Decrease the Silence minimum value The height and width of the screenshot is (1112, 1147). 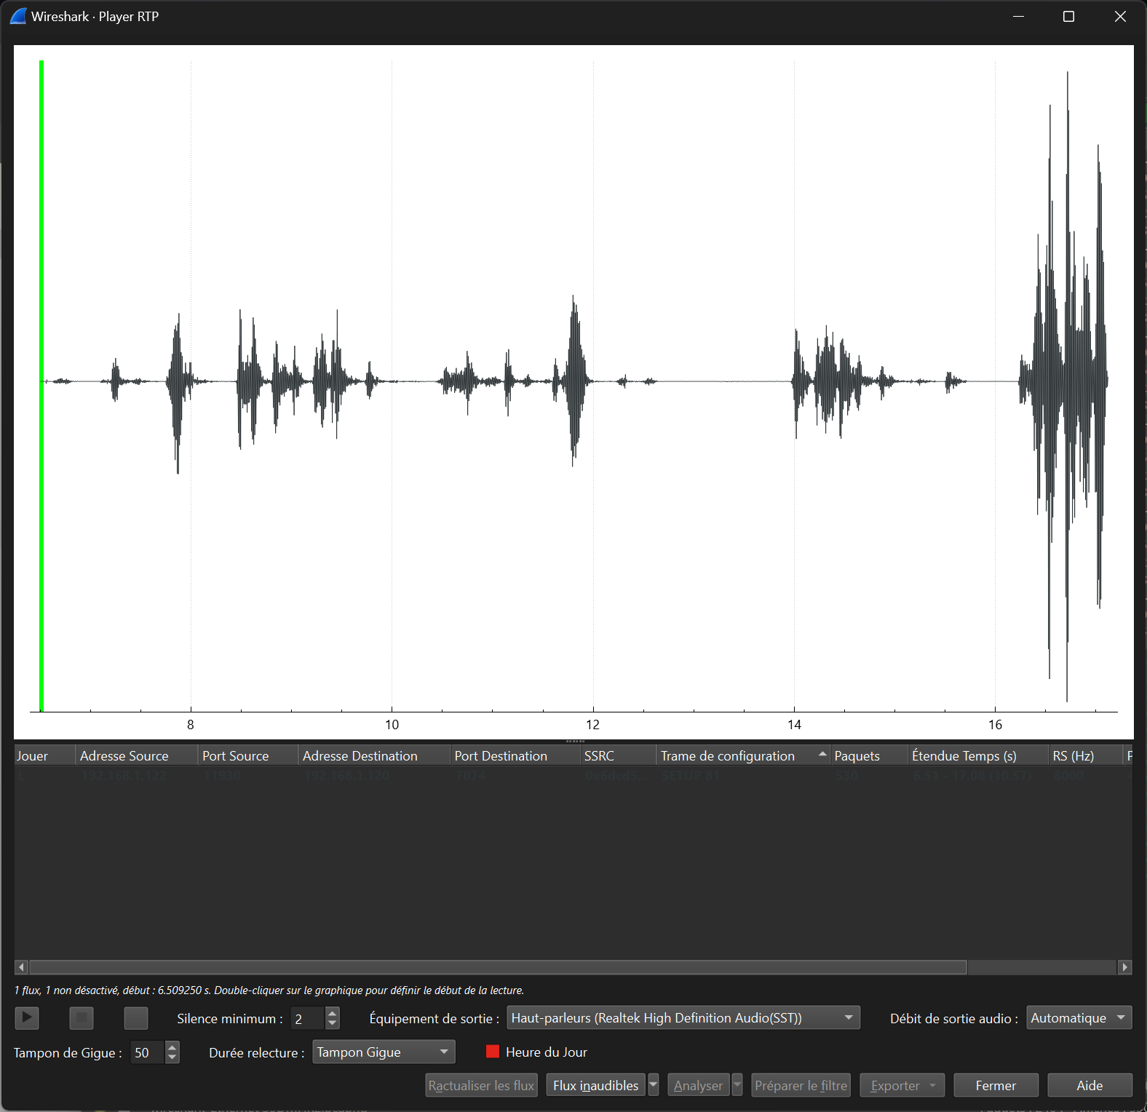pos(333,1023)
